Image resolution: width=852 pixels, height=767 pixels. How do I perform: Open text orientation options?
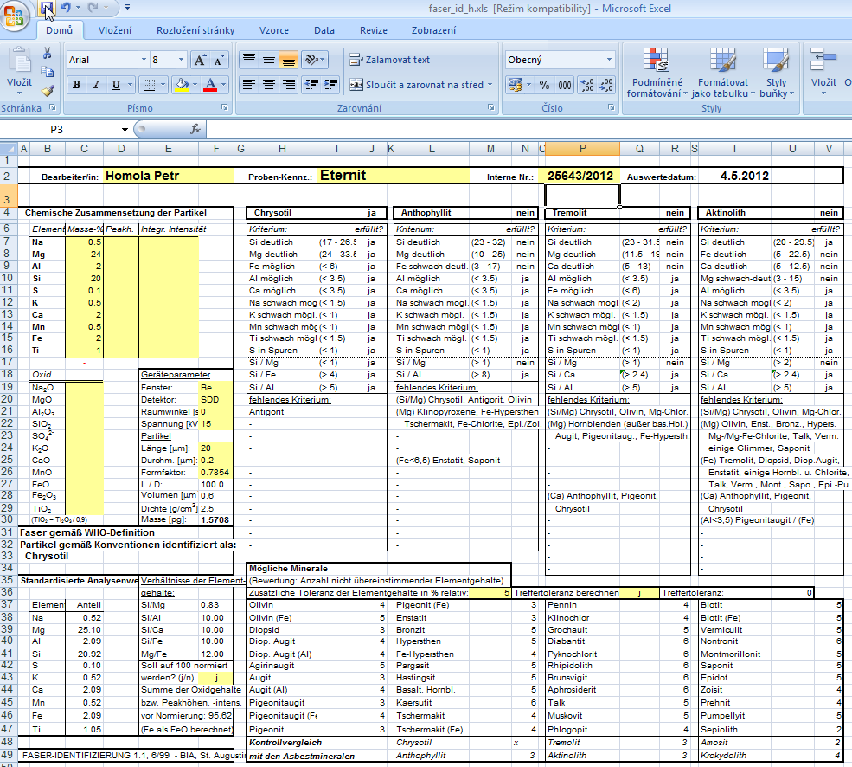[x=314, y=59]
